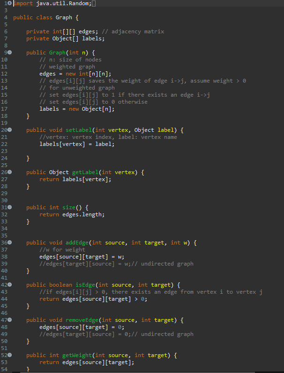Click 'labels[vertex] = label;' on line 22
284x373 pixels.
[77, 144]
